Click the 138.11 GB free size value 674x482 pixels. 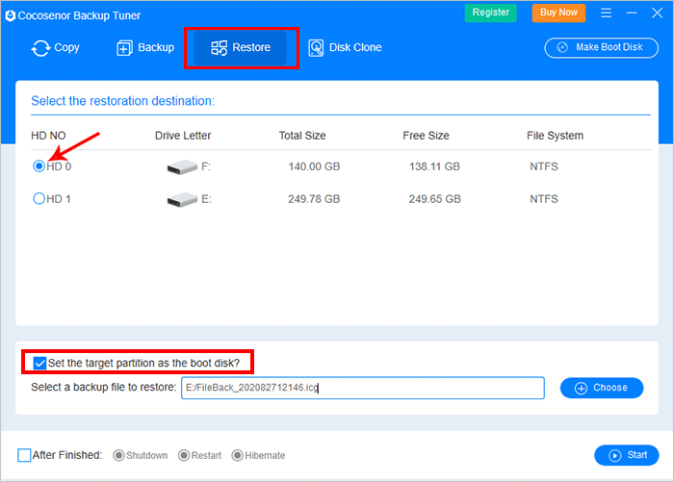tap(434, 166)
